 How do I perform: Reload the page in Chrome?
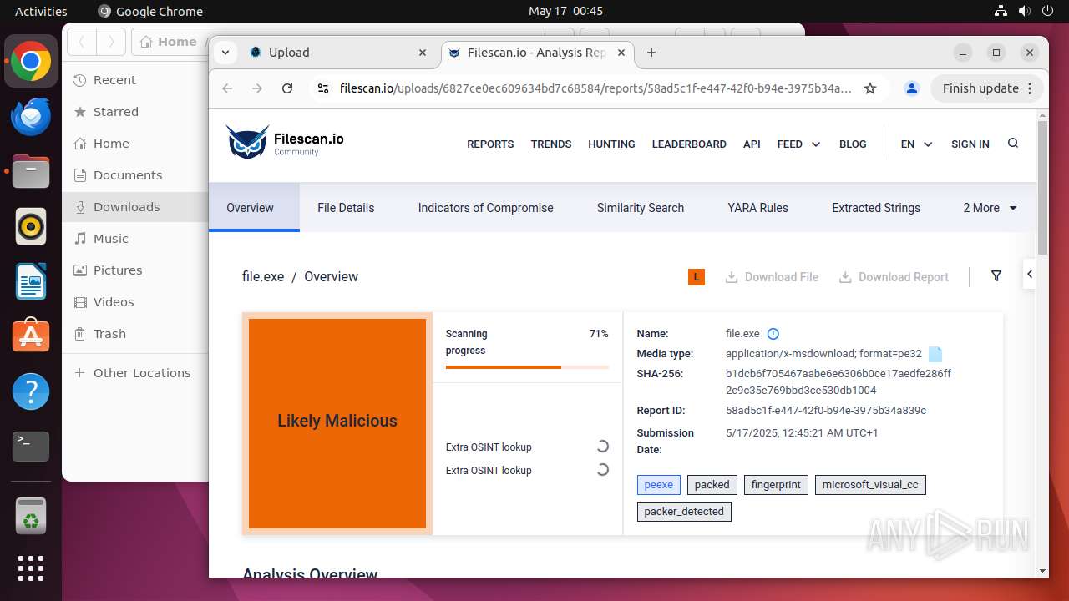click(287, 88)
